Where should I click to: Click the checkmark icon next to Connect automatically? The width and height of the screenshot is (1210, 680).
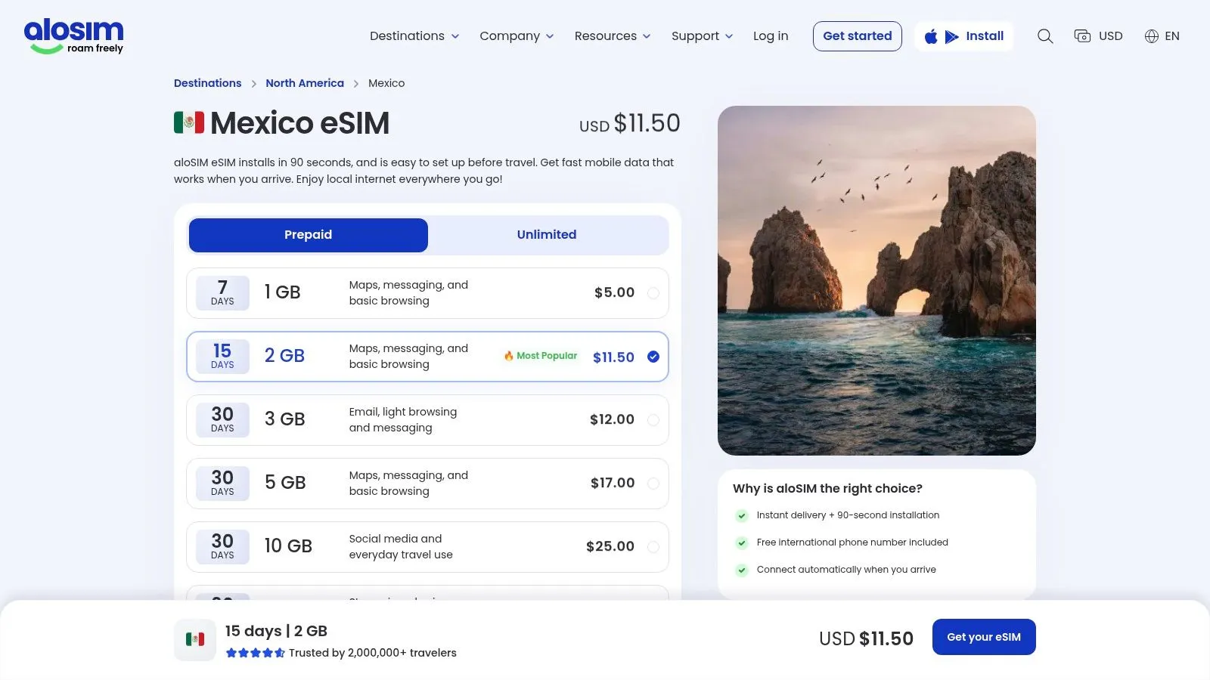pos(742,570)
